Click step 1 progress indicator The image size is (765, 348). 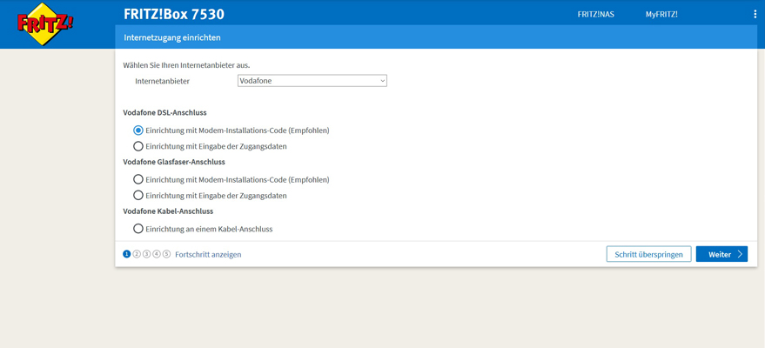click(127, 254)
